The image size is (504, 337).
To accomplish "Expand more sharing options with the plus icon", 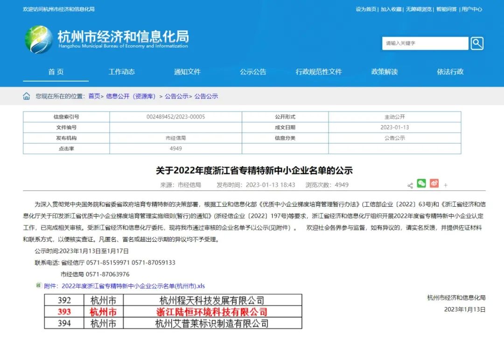I will 446,185.
